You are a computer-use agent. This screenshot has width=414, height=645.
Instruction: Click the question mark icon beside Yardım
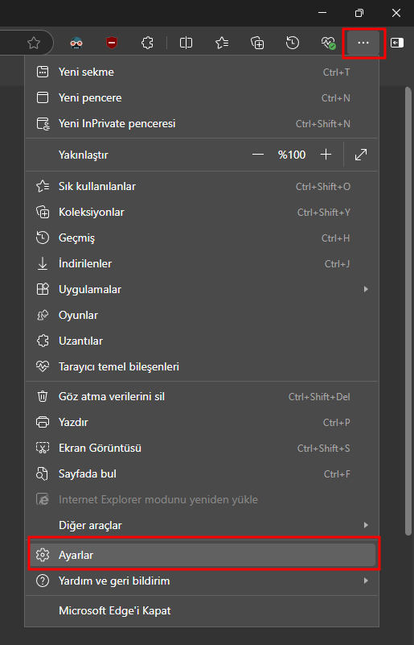(x=43, y=581)
